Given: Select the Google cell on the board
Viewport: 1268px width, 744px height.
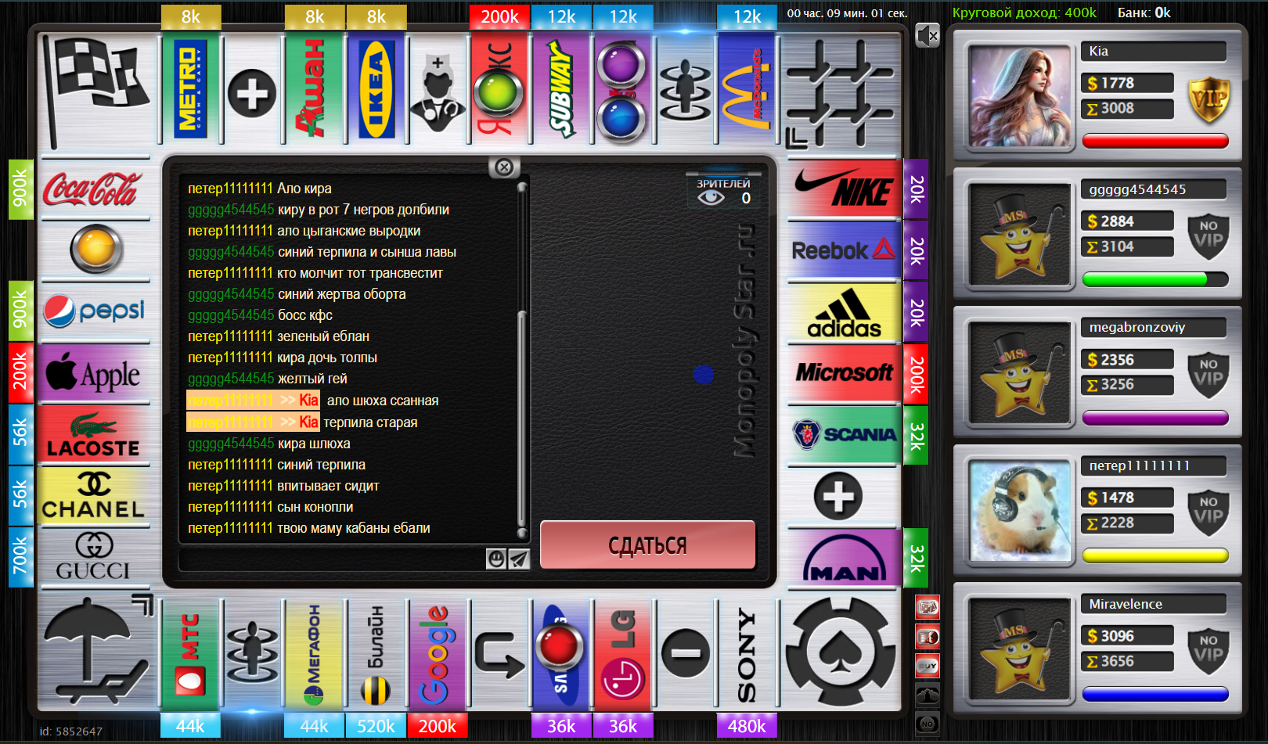Looking at the screenshot, I should point(438,655).
